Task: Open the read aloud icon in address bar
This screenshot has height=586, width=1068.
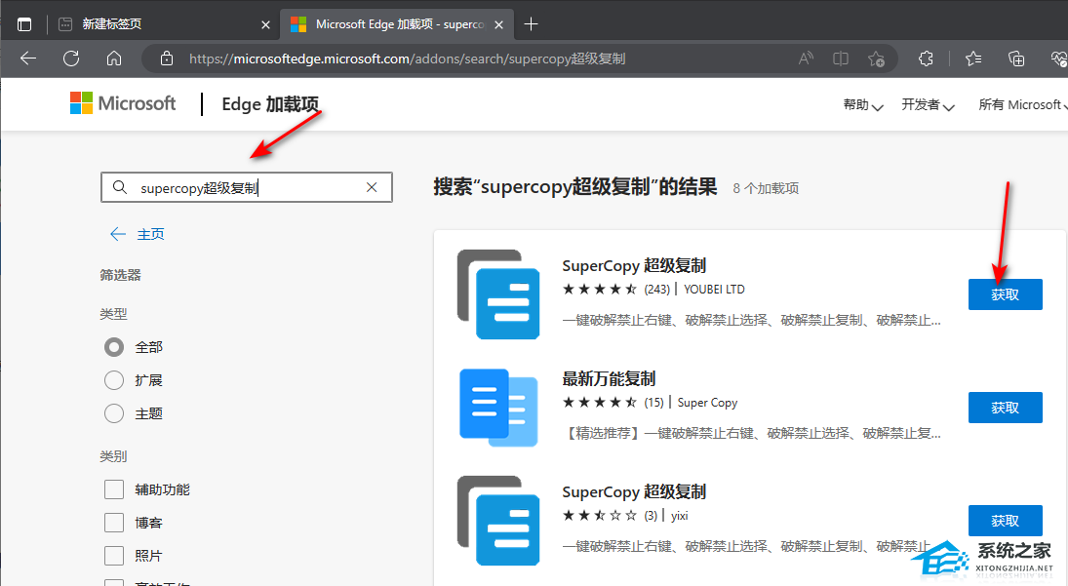Action: coord(806,59)
